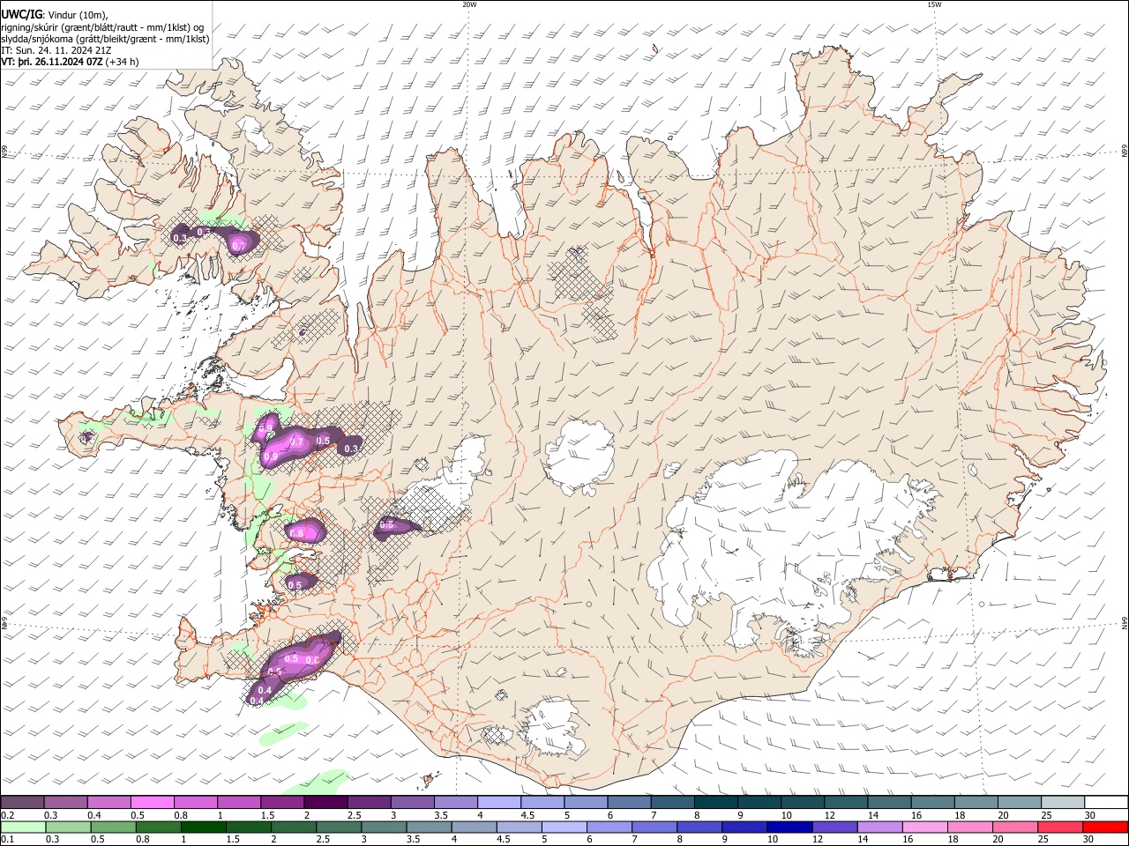
Task: Select the medium green swatch between 0.5 and 0.8
Action: click(x=114, y=827)
